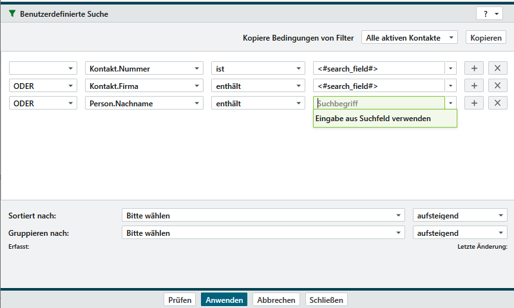This screenshot has height=308, width=514.
Task: Add condition after Kontakt.Firma row
Action: (473, 86)
